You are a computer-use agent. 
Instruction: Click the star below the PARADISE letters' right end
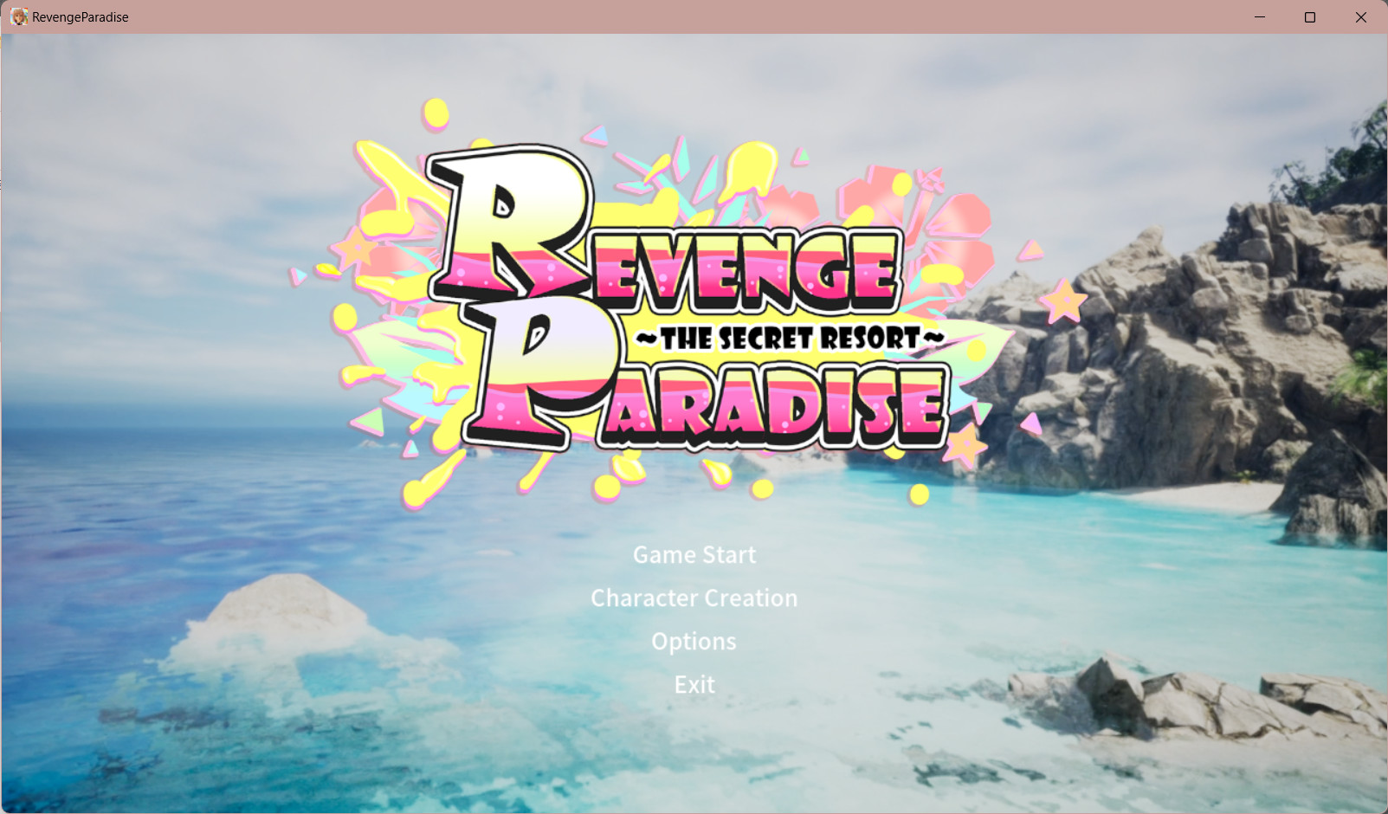pos(964,446)
